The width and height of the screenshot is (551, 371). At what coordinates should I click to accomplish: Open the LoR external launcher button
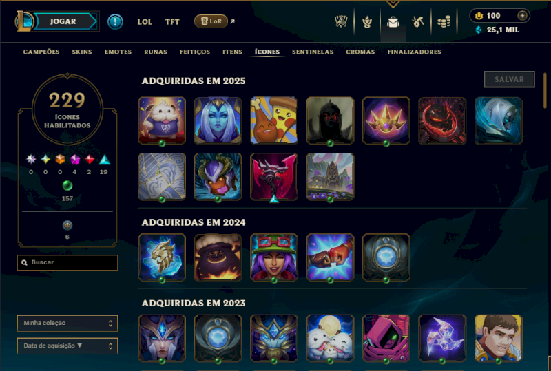coord(211,21)
